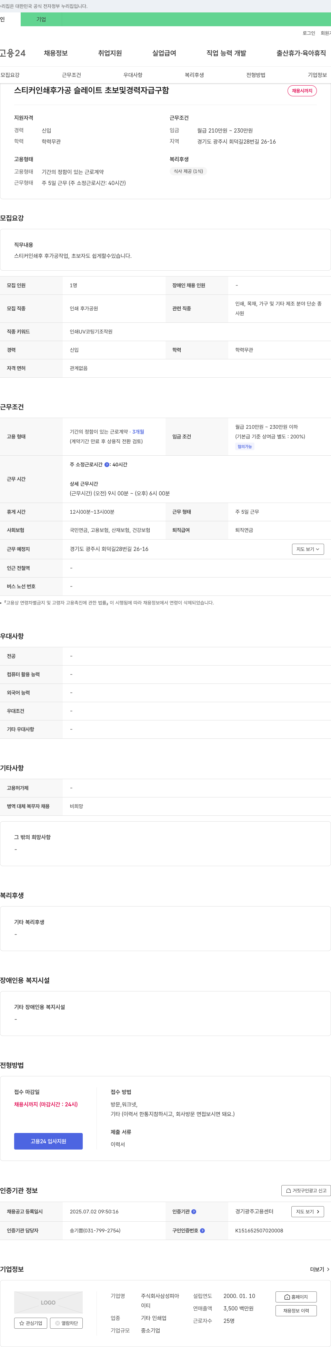The image size is (331, 1347).
Task: Open the 취업지원 menu
Action: (110, 54)
